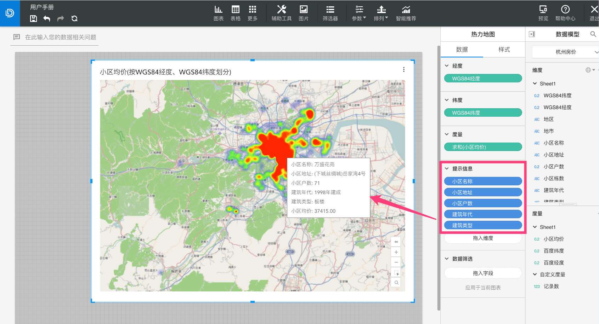Open the 表格 table tool
Image resolution: width=599 pixels, height=324 pixels.
(x=236, y=13)
